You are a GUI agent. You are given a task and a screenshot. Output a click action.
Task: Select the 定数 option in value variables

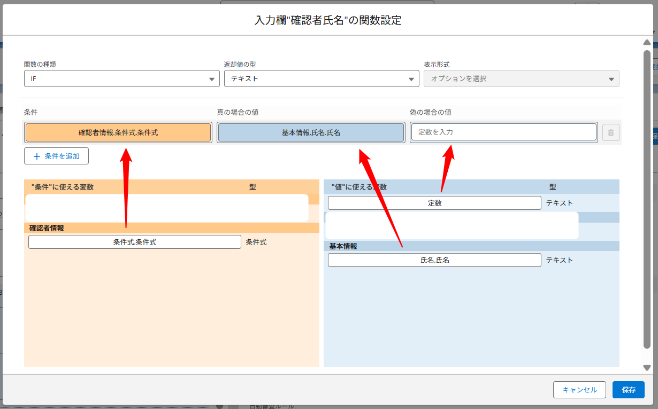[x=434, y=202]
